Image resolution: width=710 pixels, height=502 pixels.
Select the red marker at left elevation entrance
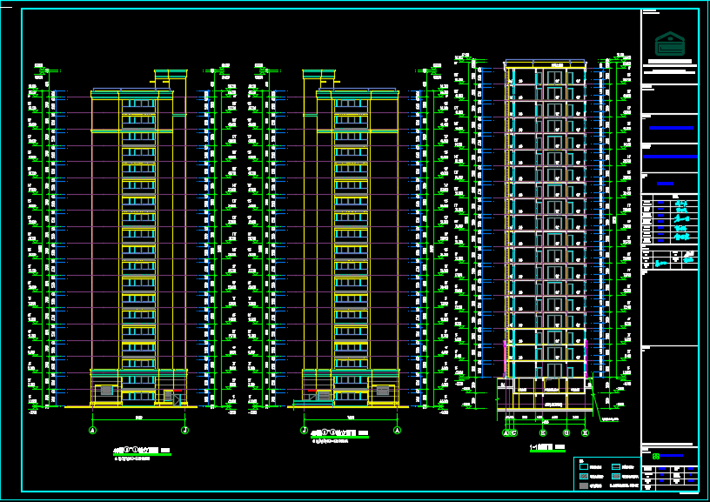pos(177,390)
